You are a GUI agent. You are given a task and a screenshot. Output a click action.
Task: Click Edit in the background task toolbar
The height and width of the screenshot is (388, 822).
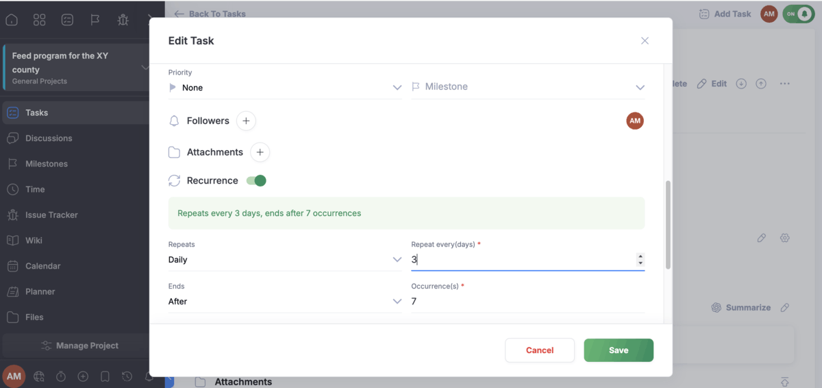click(712, 84)
